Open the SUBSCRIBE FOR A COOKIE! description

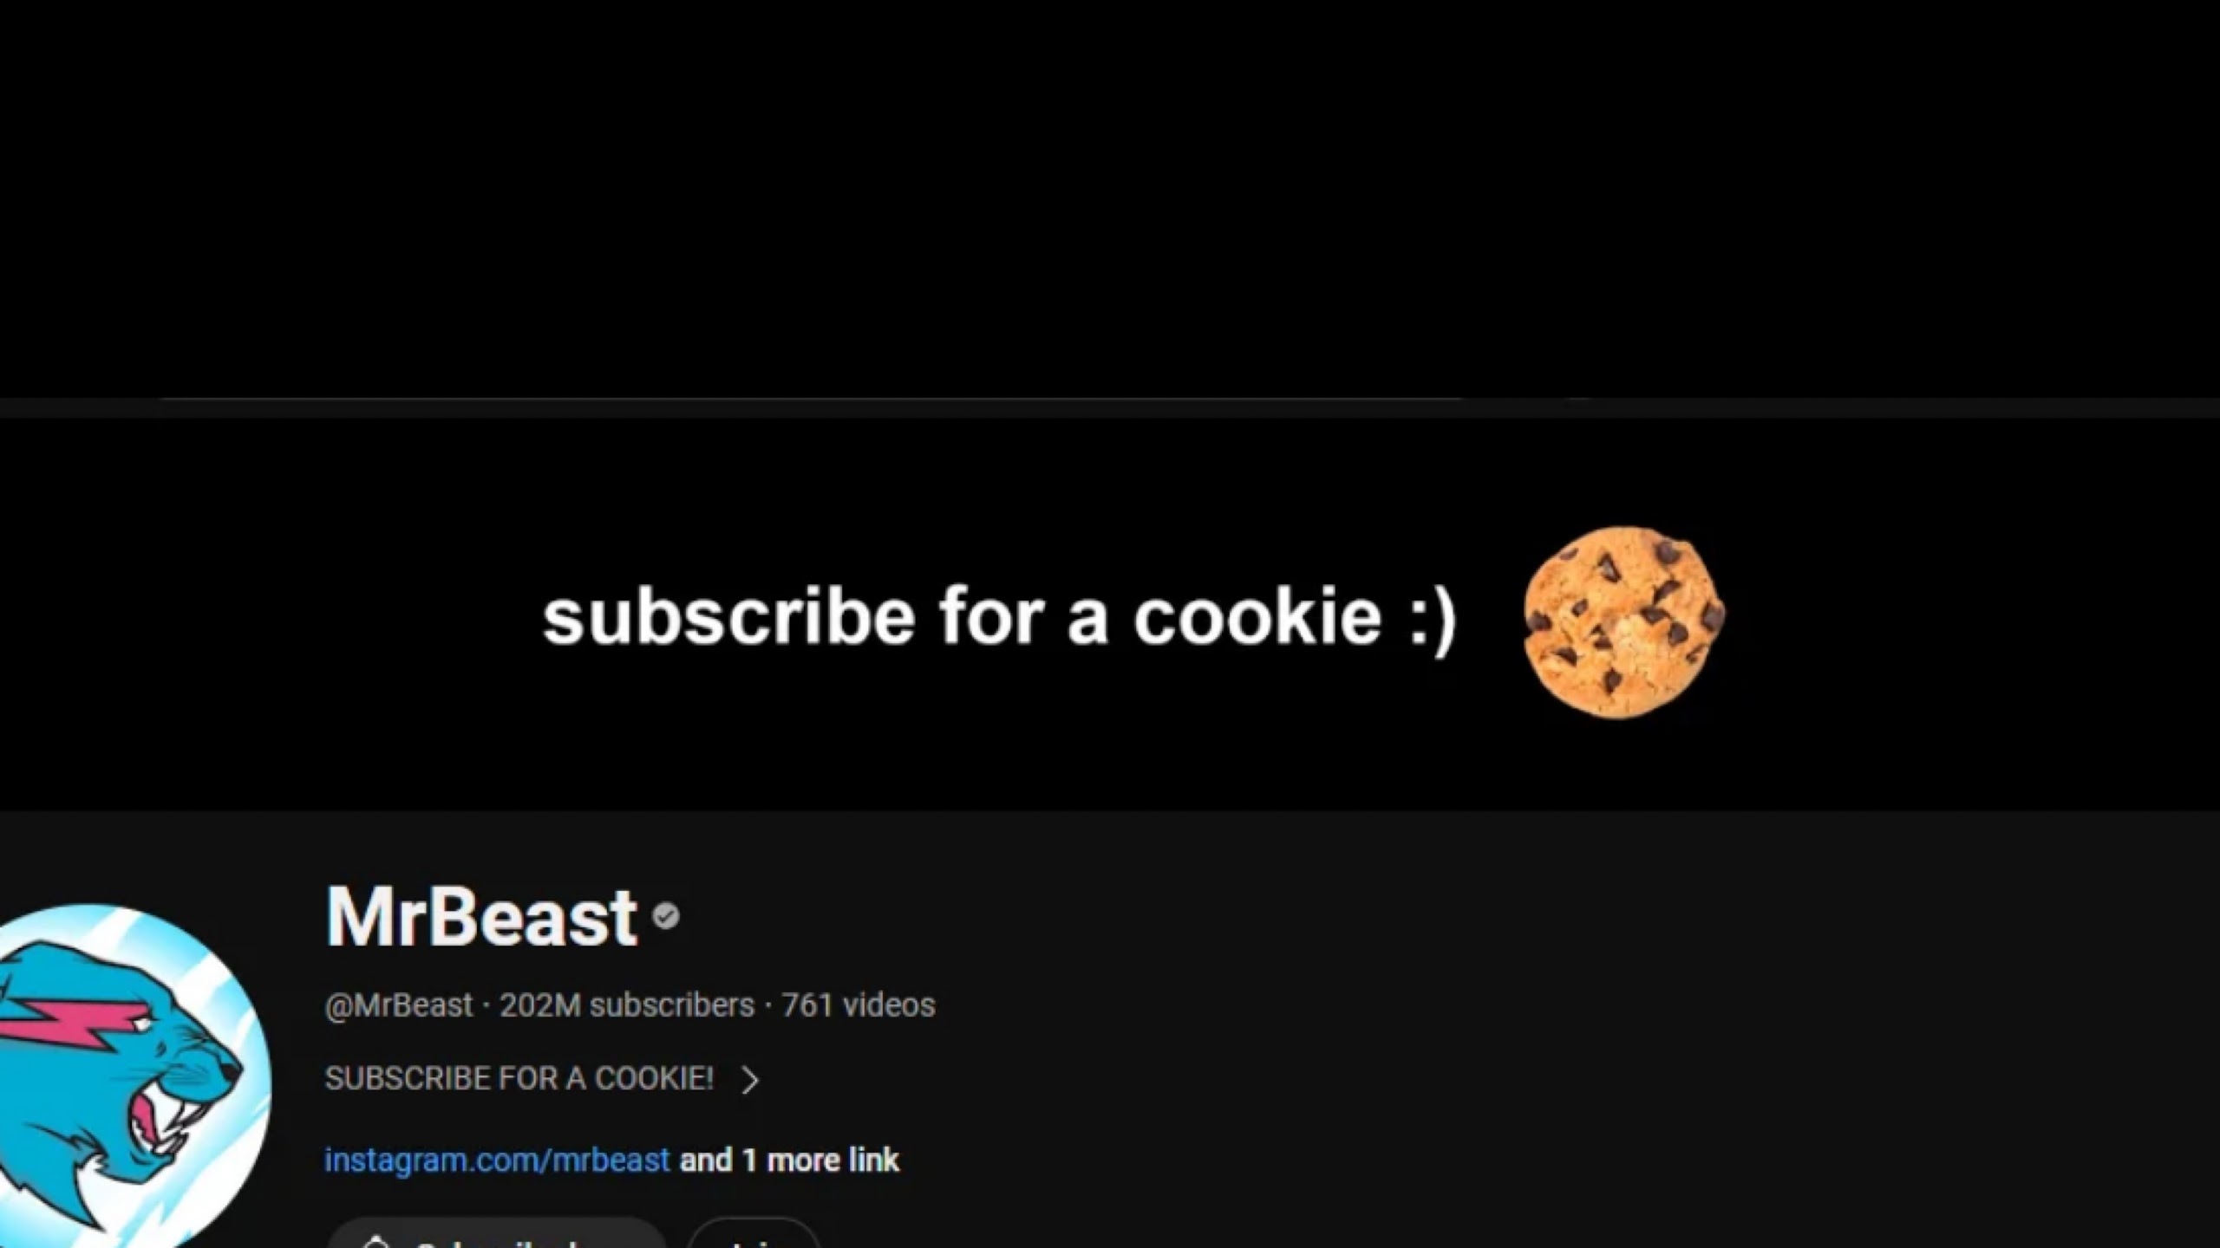tap(519, 1078)
